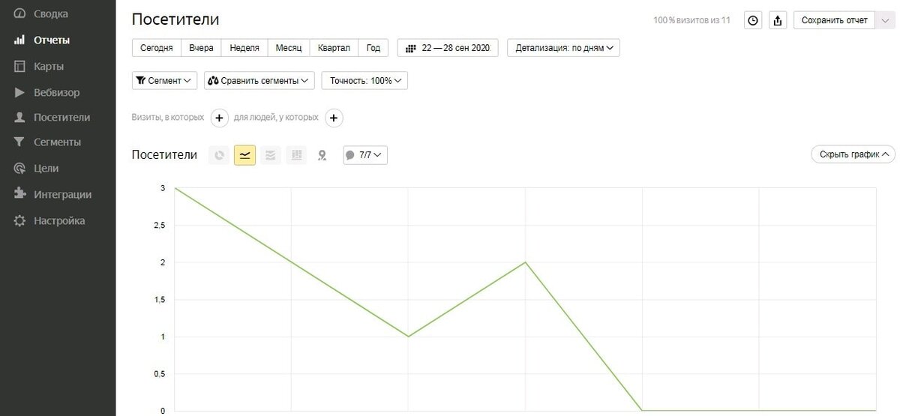Open the Сводка section

[51, 13]
